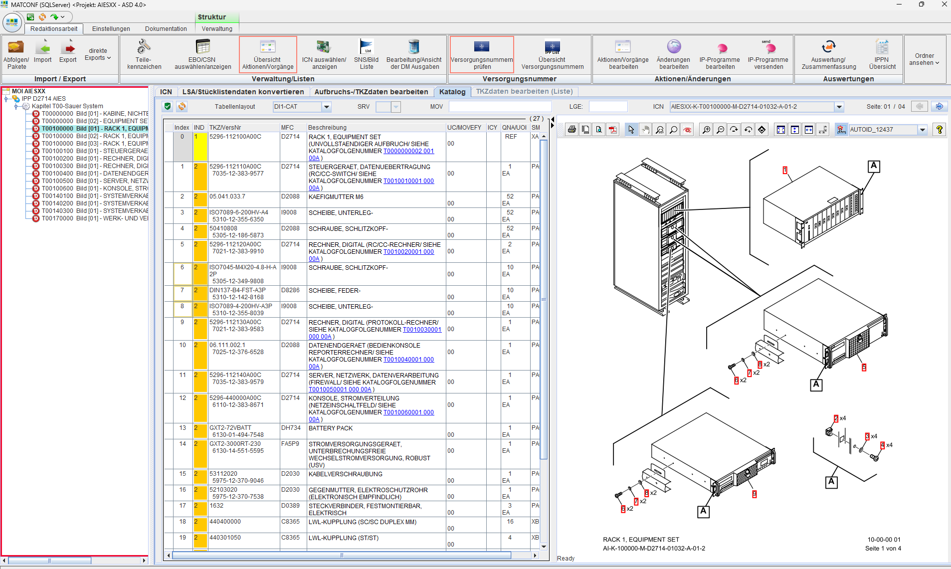Expand the ICN selection dropdown
The width and height of the screenshot is (951, 569).
click(x=839, y=107)
